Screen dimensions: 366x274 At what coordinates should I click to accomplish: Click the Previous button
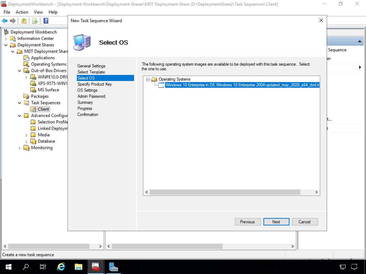tap(248, 222)
